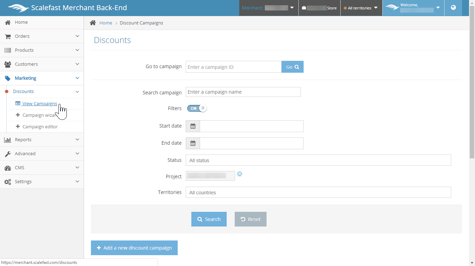This screenshot has height=266, width=475.
Task: Click the End date calendar icon
Action: (x=193, y=143)
